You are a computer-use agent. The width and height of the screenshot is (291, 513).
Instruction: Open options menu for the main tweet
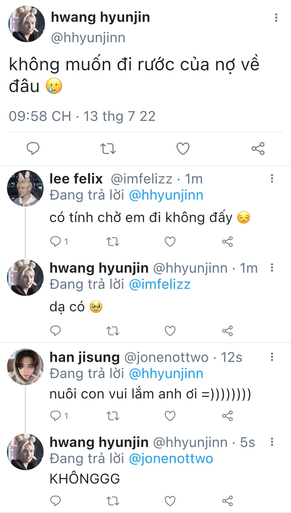tap(276, 18)
